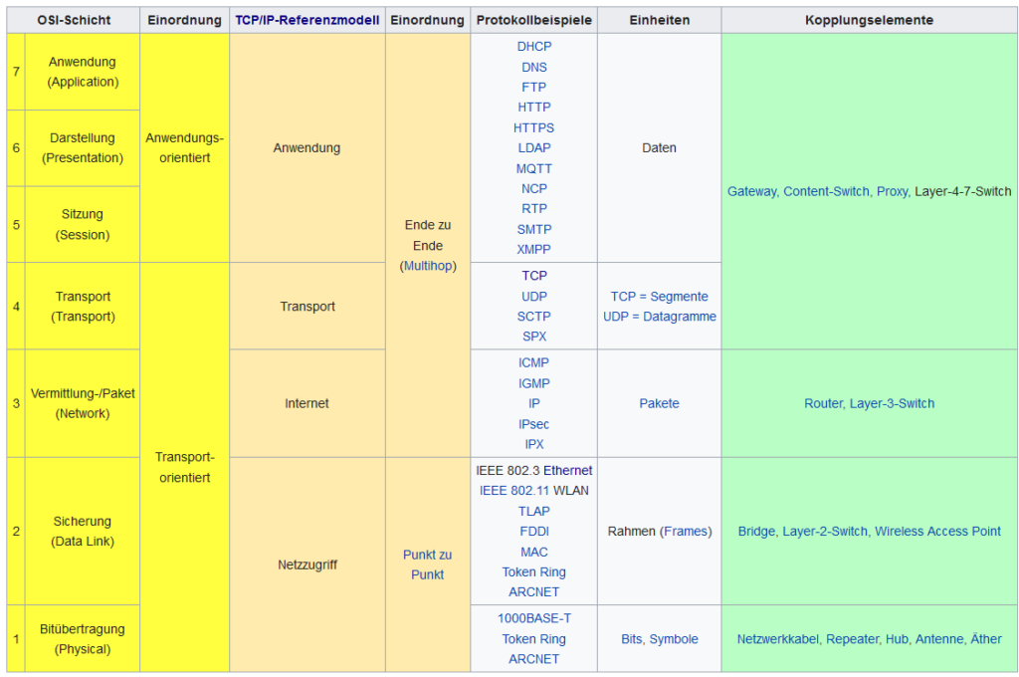The height and width of the screenshot is (677, 1019).
Task: Click the Frames link
Action: coord(686,532)
